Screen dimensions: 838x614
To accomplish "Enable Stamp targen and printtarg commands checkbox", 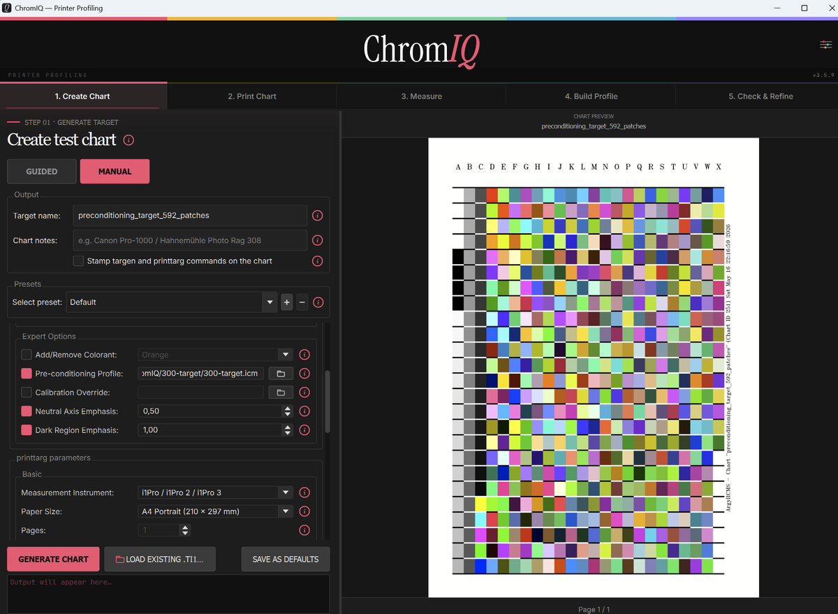I will click(x=78, y=261).
